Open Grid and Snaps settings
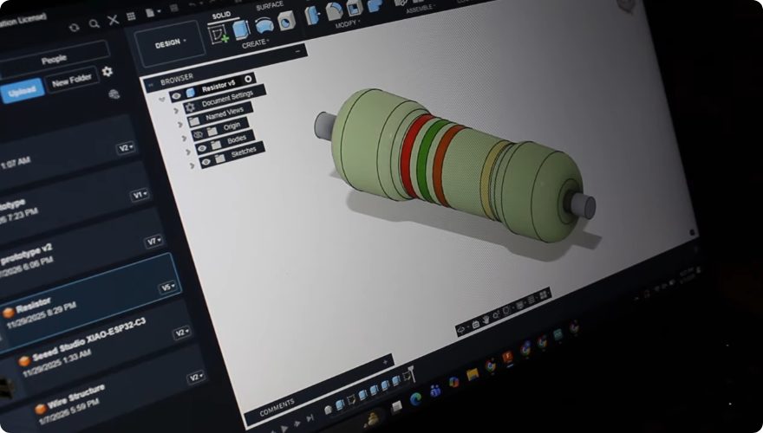Screen dimensions: 763x433 tap(531, 300)
